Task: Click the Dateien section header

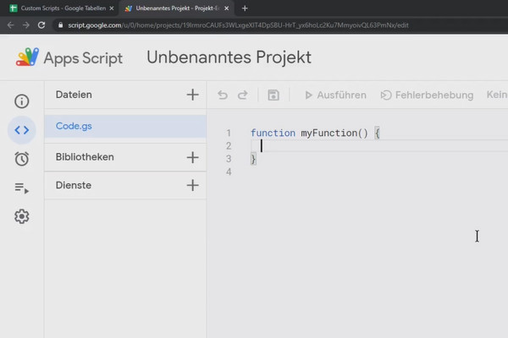Action: click(74, 95)
